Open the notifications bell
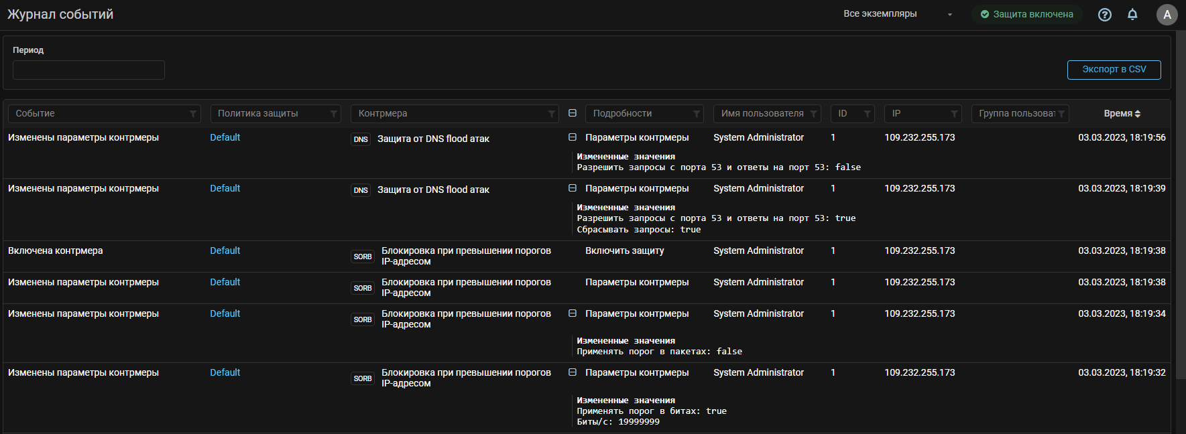 (1132, 14)
